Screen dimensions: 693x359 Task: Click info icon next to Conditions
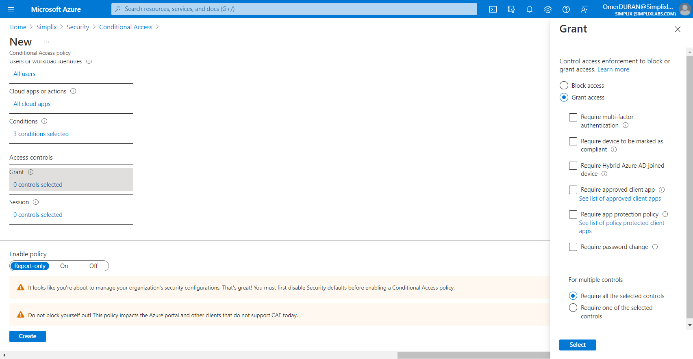45,121
